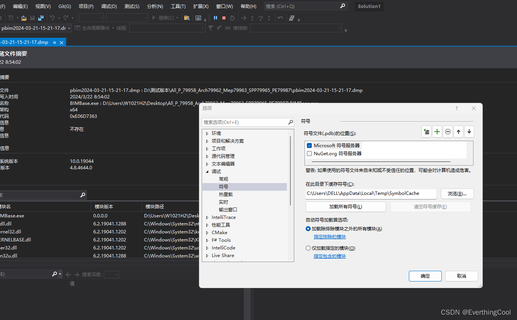Image resolution: width=517 pixels, height=320 pixels.
Task: Click the 加载所有符号(L) button
Action: (346, 207)
